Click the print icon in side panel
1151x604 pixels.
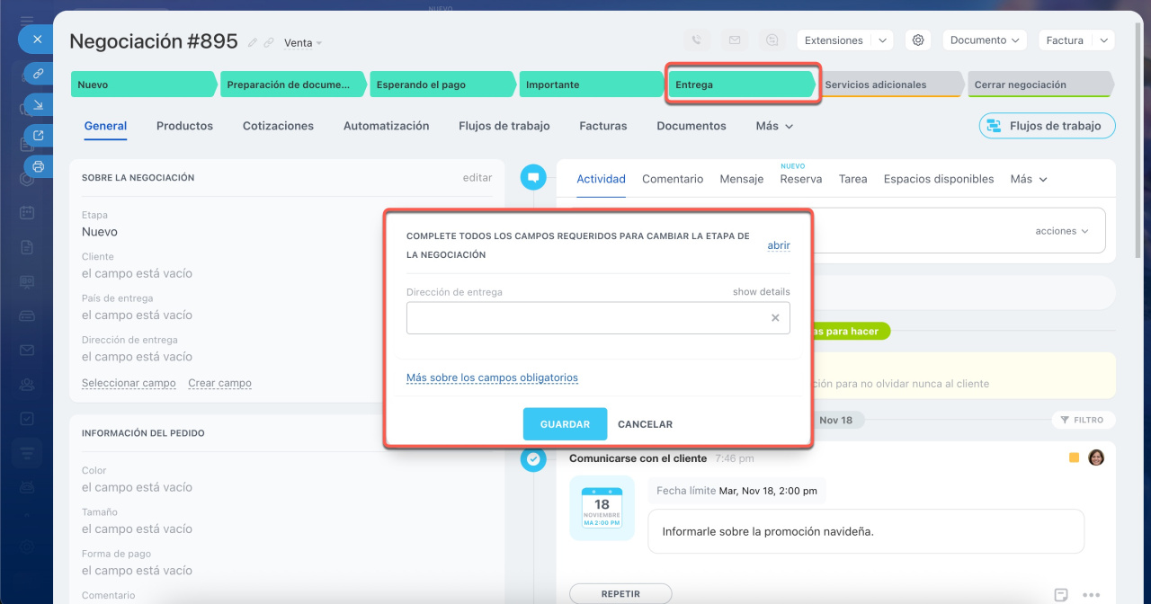tap(38, 166)
